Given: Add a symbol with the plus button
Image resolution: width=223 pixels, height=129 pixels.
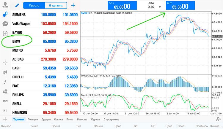Looking at the screenshot, I should point(73,5).
